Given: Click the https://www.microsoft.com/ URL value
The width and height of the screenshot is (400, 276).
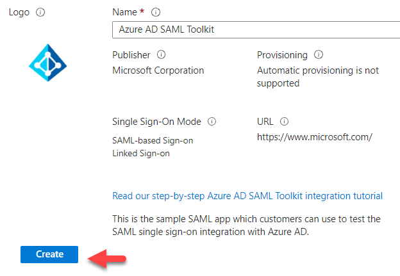Looking at the screenshot, I should coord(314,137).
